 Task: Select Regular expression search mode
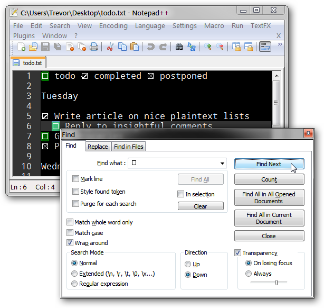click(x=74, y=284)
